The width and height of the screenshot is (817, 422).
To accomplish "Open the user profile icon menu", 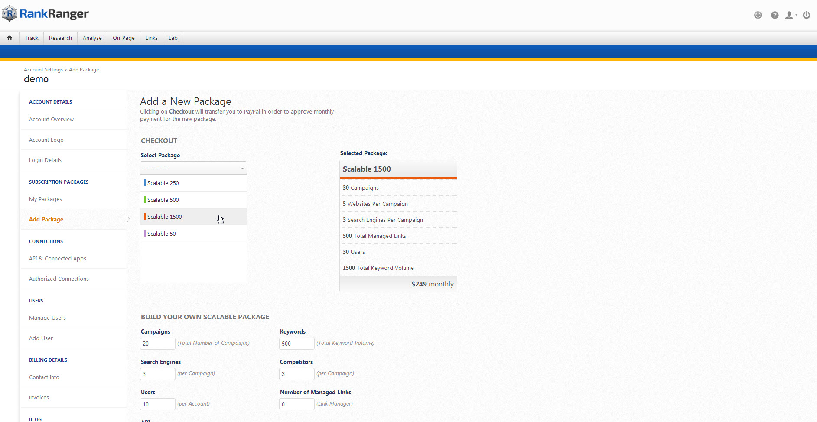I will tap(790, 15).
